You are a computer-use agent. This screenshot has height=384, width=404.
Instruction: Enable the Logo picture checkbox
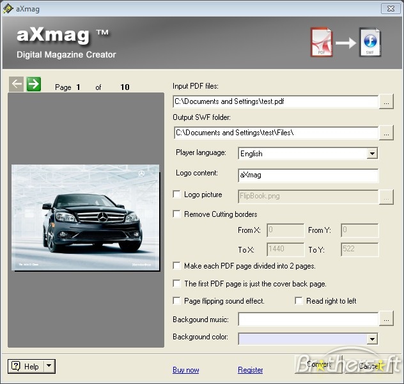[x=176, y=195]
